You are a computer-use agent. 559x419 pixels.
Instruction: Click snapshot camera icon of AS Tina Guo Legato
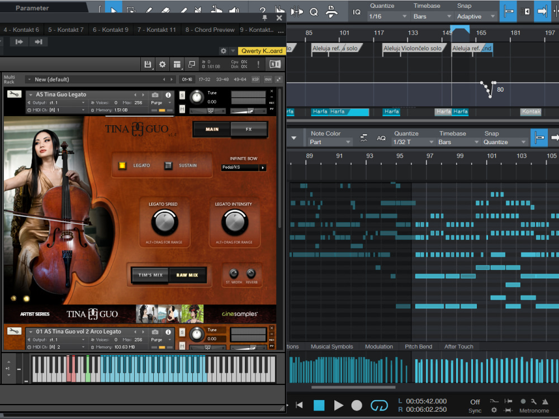pos(155,95)
